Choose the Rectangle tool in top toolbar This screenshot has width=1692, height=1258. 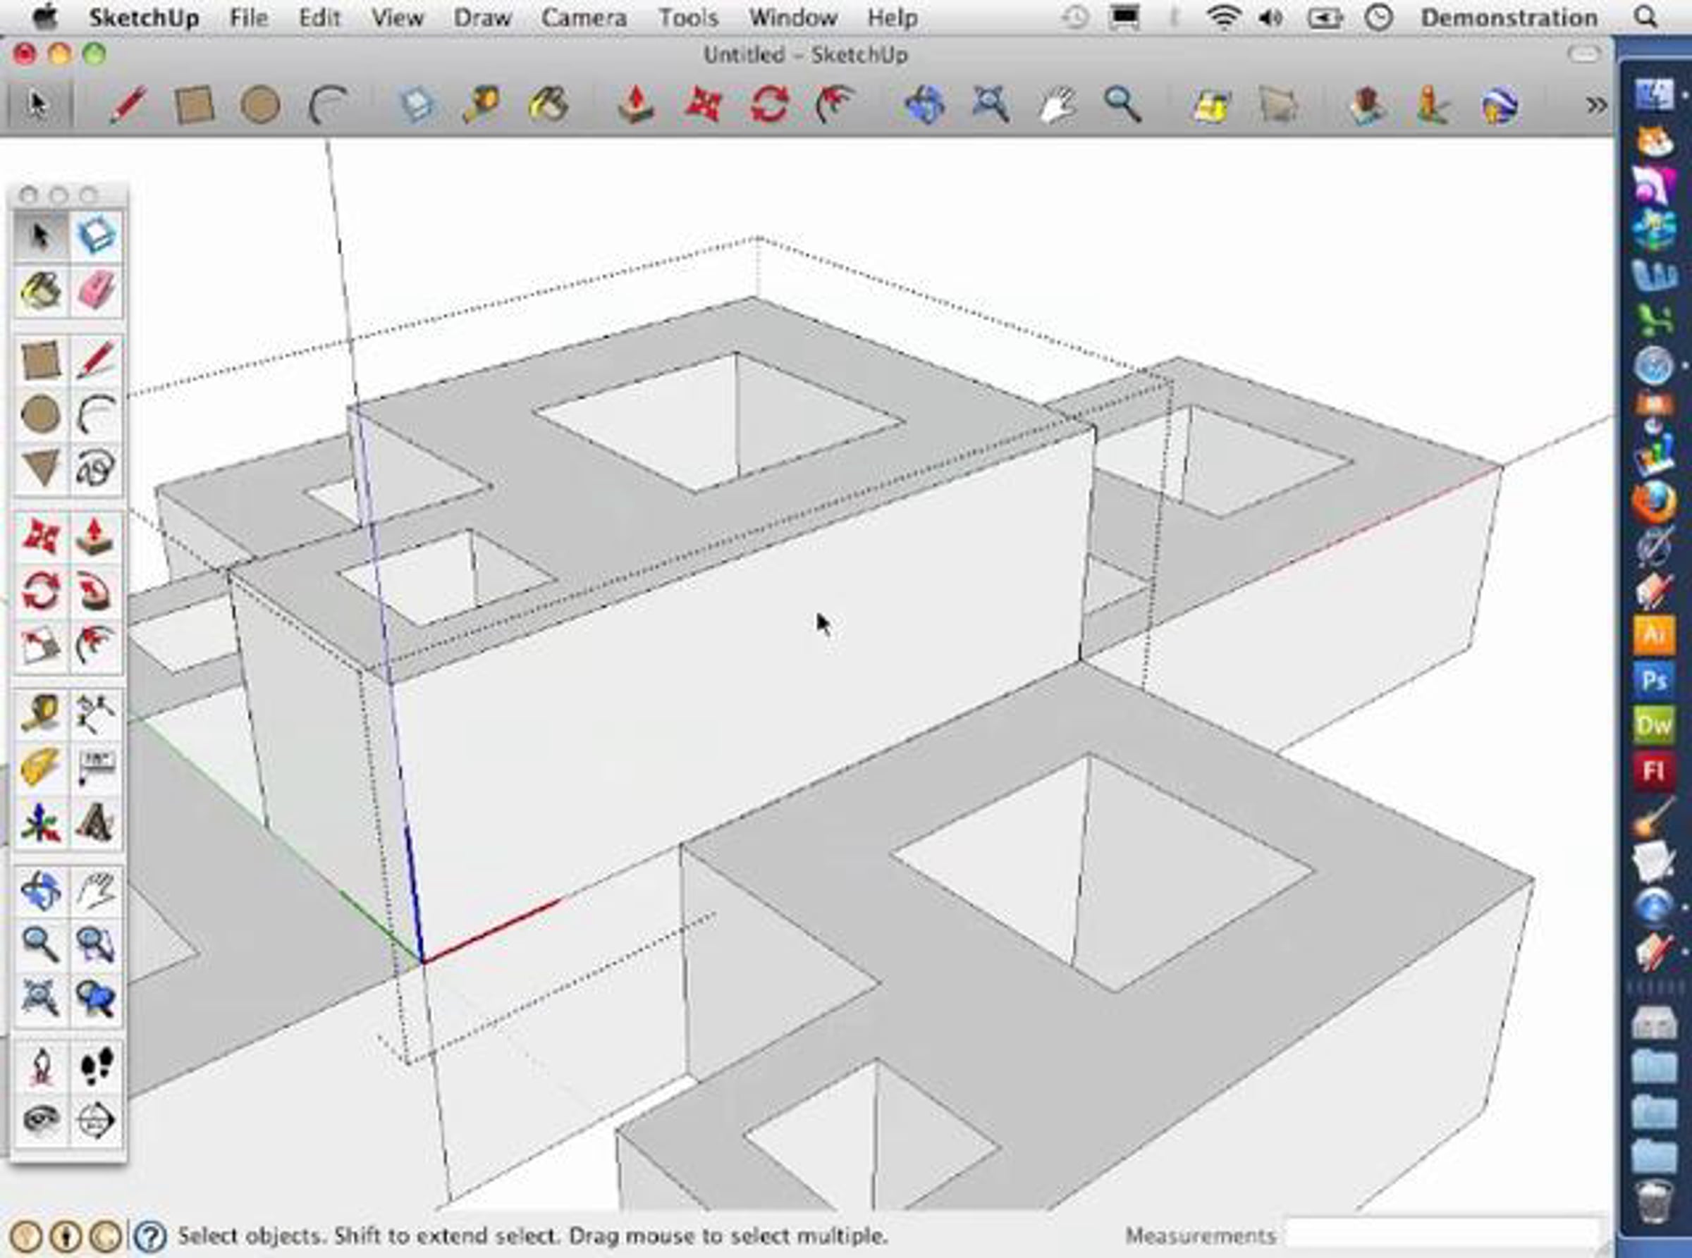tap(193, 104)
